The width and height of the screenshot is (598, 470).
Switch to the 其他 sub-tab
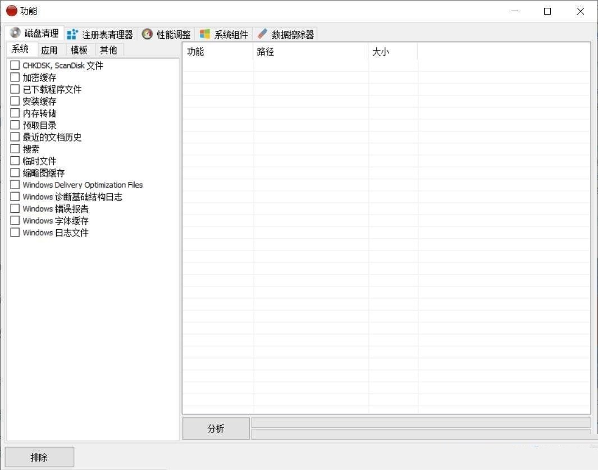(x=108, y=50)
